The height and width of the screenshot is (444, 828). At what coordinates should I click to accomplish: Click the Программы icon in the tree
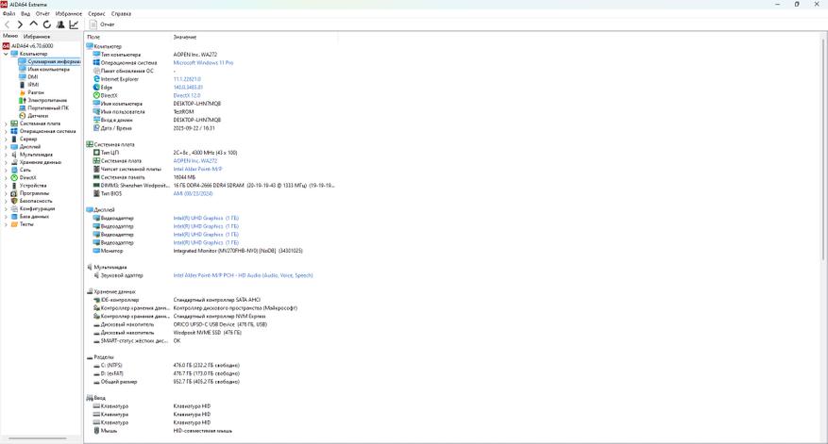[x=14, y=193]
